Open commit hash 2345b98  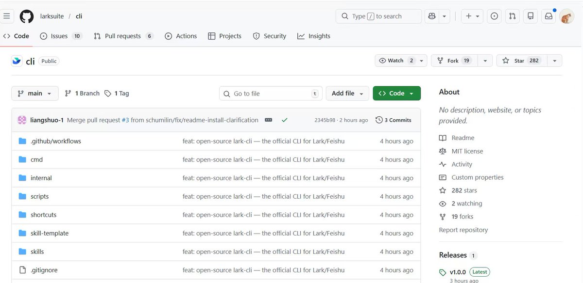(x=326, y=120)
